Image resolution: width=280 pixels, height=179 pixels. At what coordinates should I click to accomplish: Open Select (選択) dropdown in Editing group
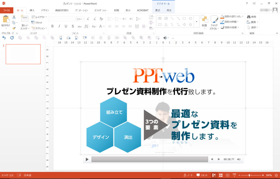(253, 27)
